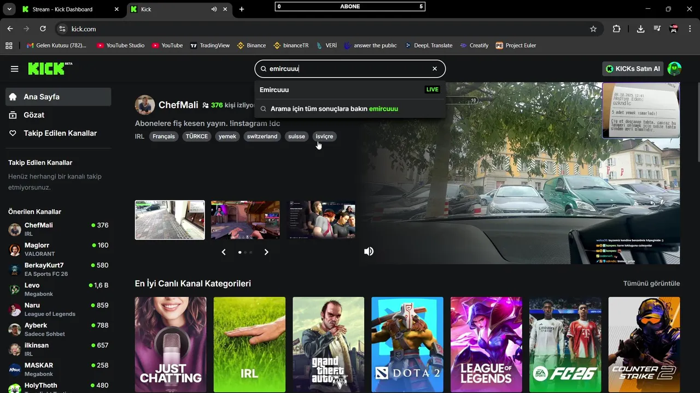The image size is (700, 393).
Task: Toggle the featured stream volume icon
Action: (369, 251)
